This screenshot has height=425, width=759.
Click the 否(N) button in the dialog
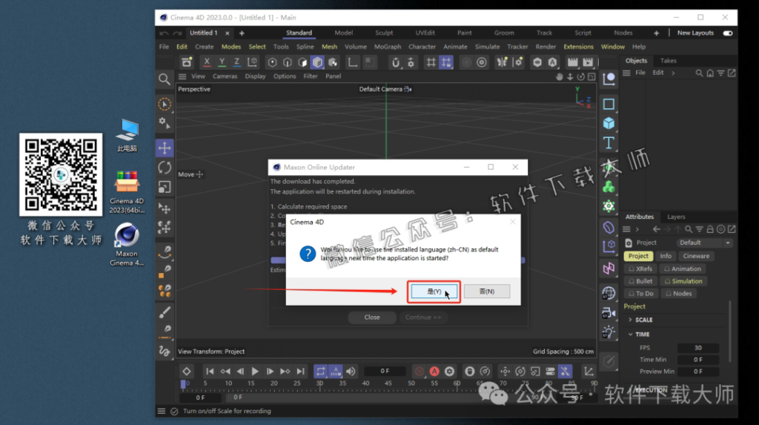(486, 291)
